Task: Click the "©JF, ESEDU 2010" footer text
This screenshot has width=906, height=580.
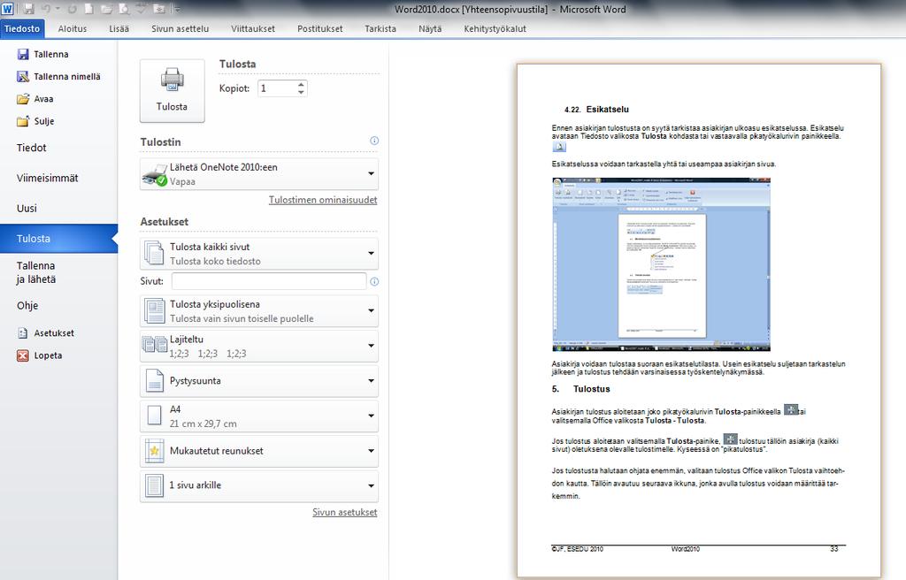Action: [577, 549]
